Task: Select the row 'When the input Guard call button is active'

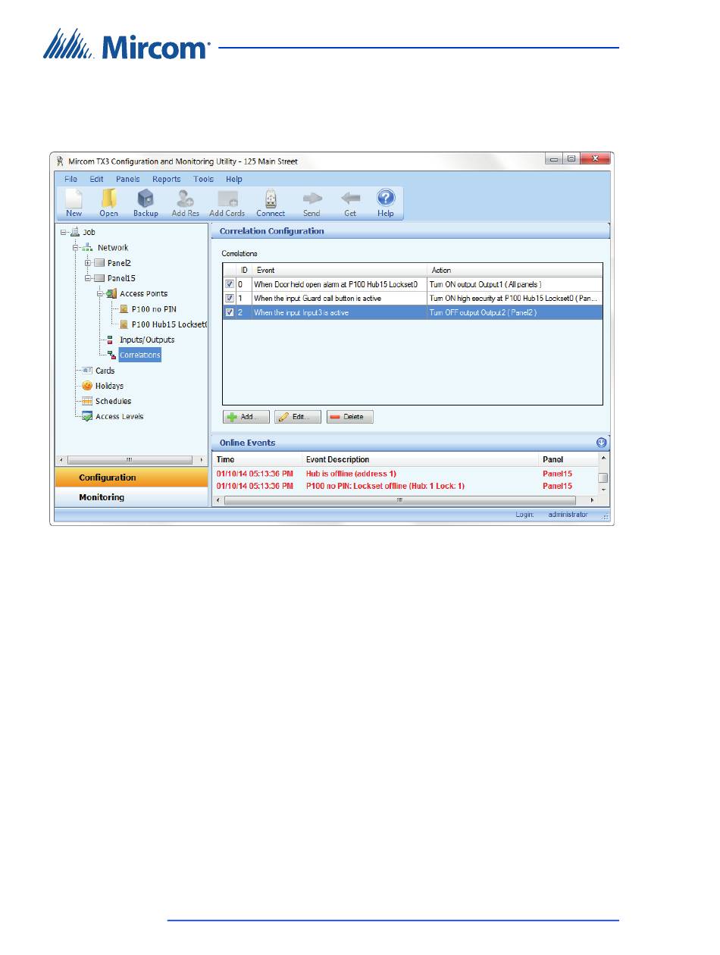Action: coord(412,299)
